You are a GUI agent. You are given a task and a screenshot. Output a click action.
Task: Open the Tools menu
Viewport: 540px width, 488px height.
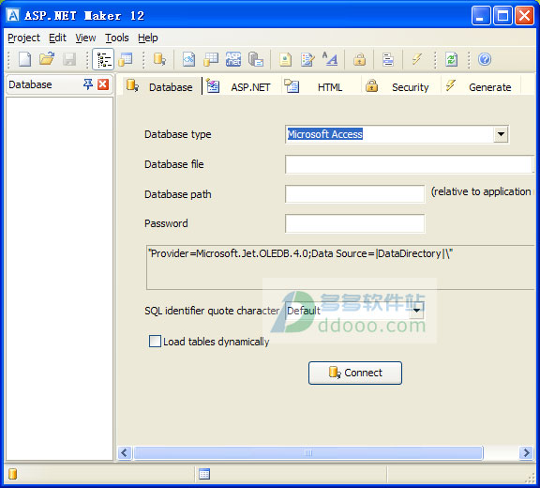point(117,38)
